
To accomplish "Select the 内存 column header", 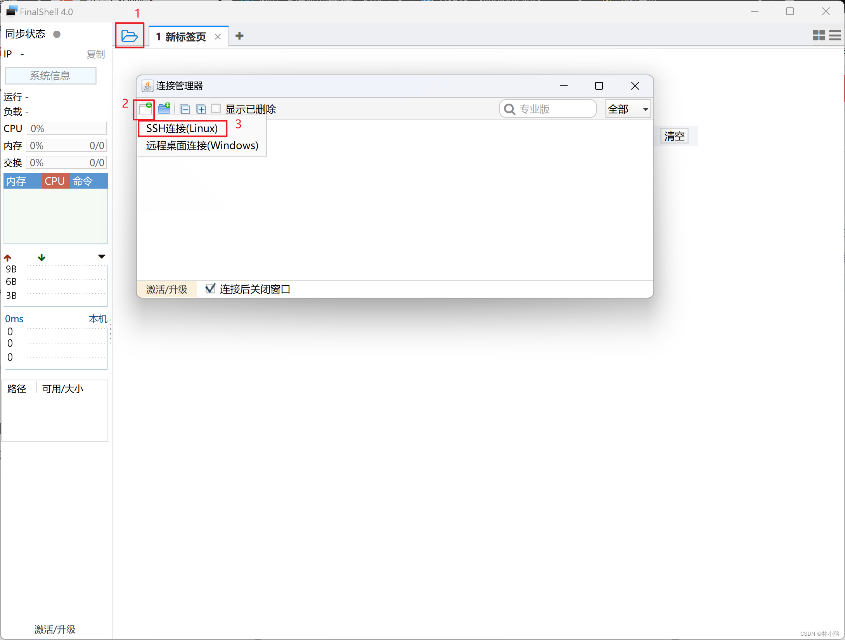I will point(23,181).
